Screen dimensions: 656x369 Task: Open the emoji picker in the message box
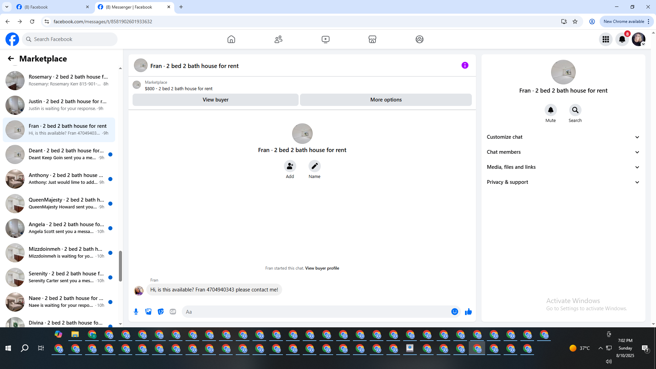(x=454, y=312)
